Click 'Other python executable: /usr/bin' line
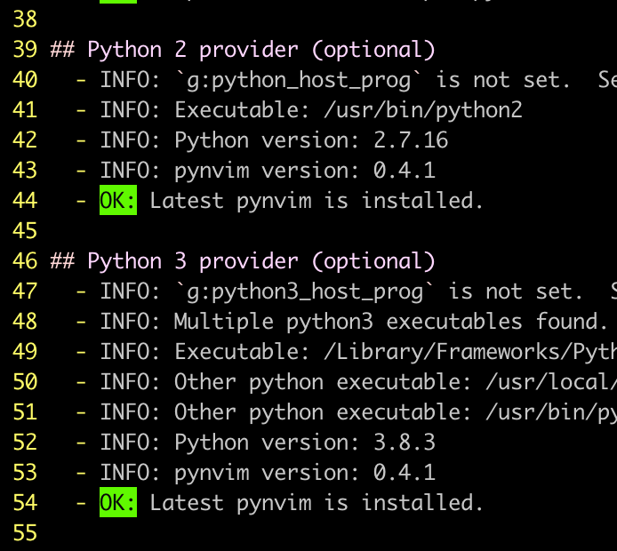617x551 pixels. [x=346, y=412]
